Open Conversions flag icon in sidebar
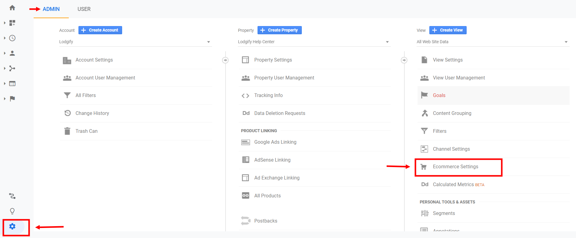The image size is (576, 238). pyautogui.click(x=12, y=99)
